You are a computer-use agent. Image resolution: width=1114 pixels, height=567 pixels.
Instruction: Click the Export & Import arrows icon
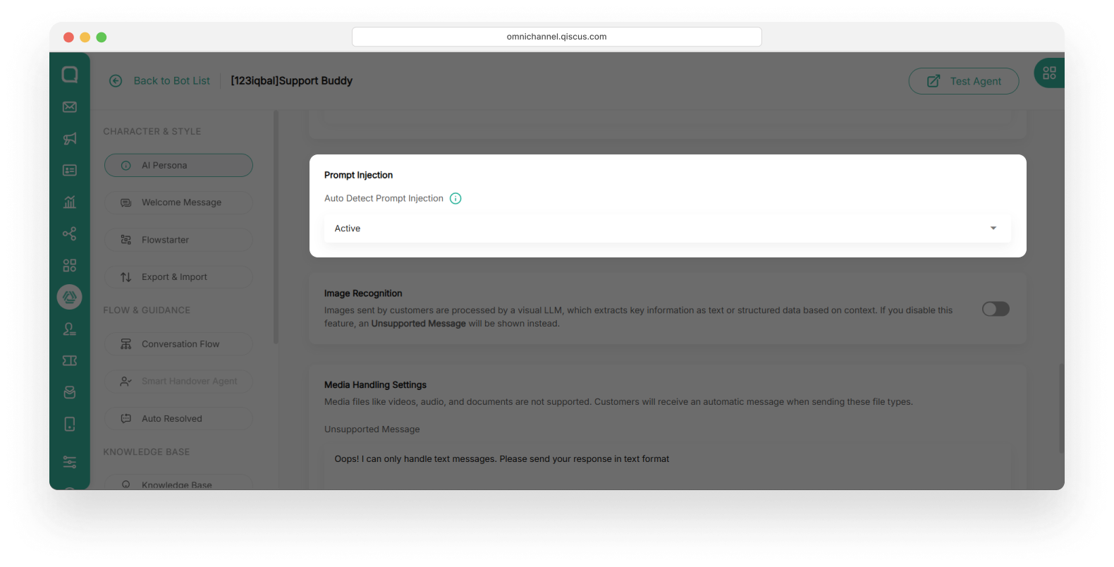coord(126,277)
